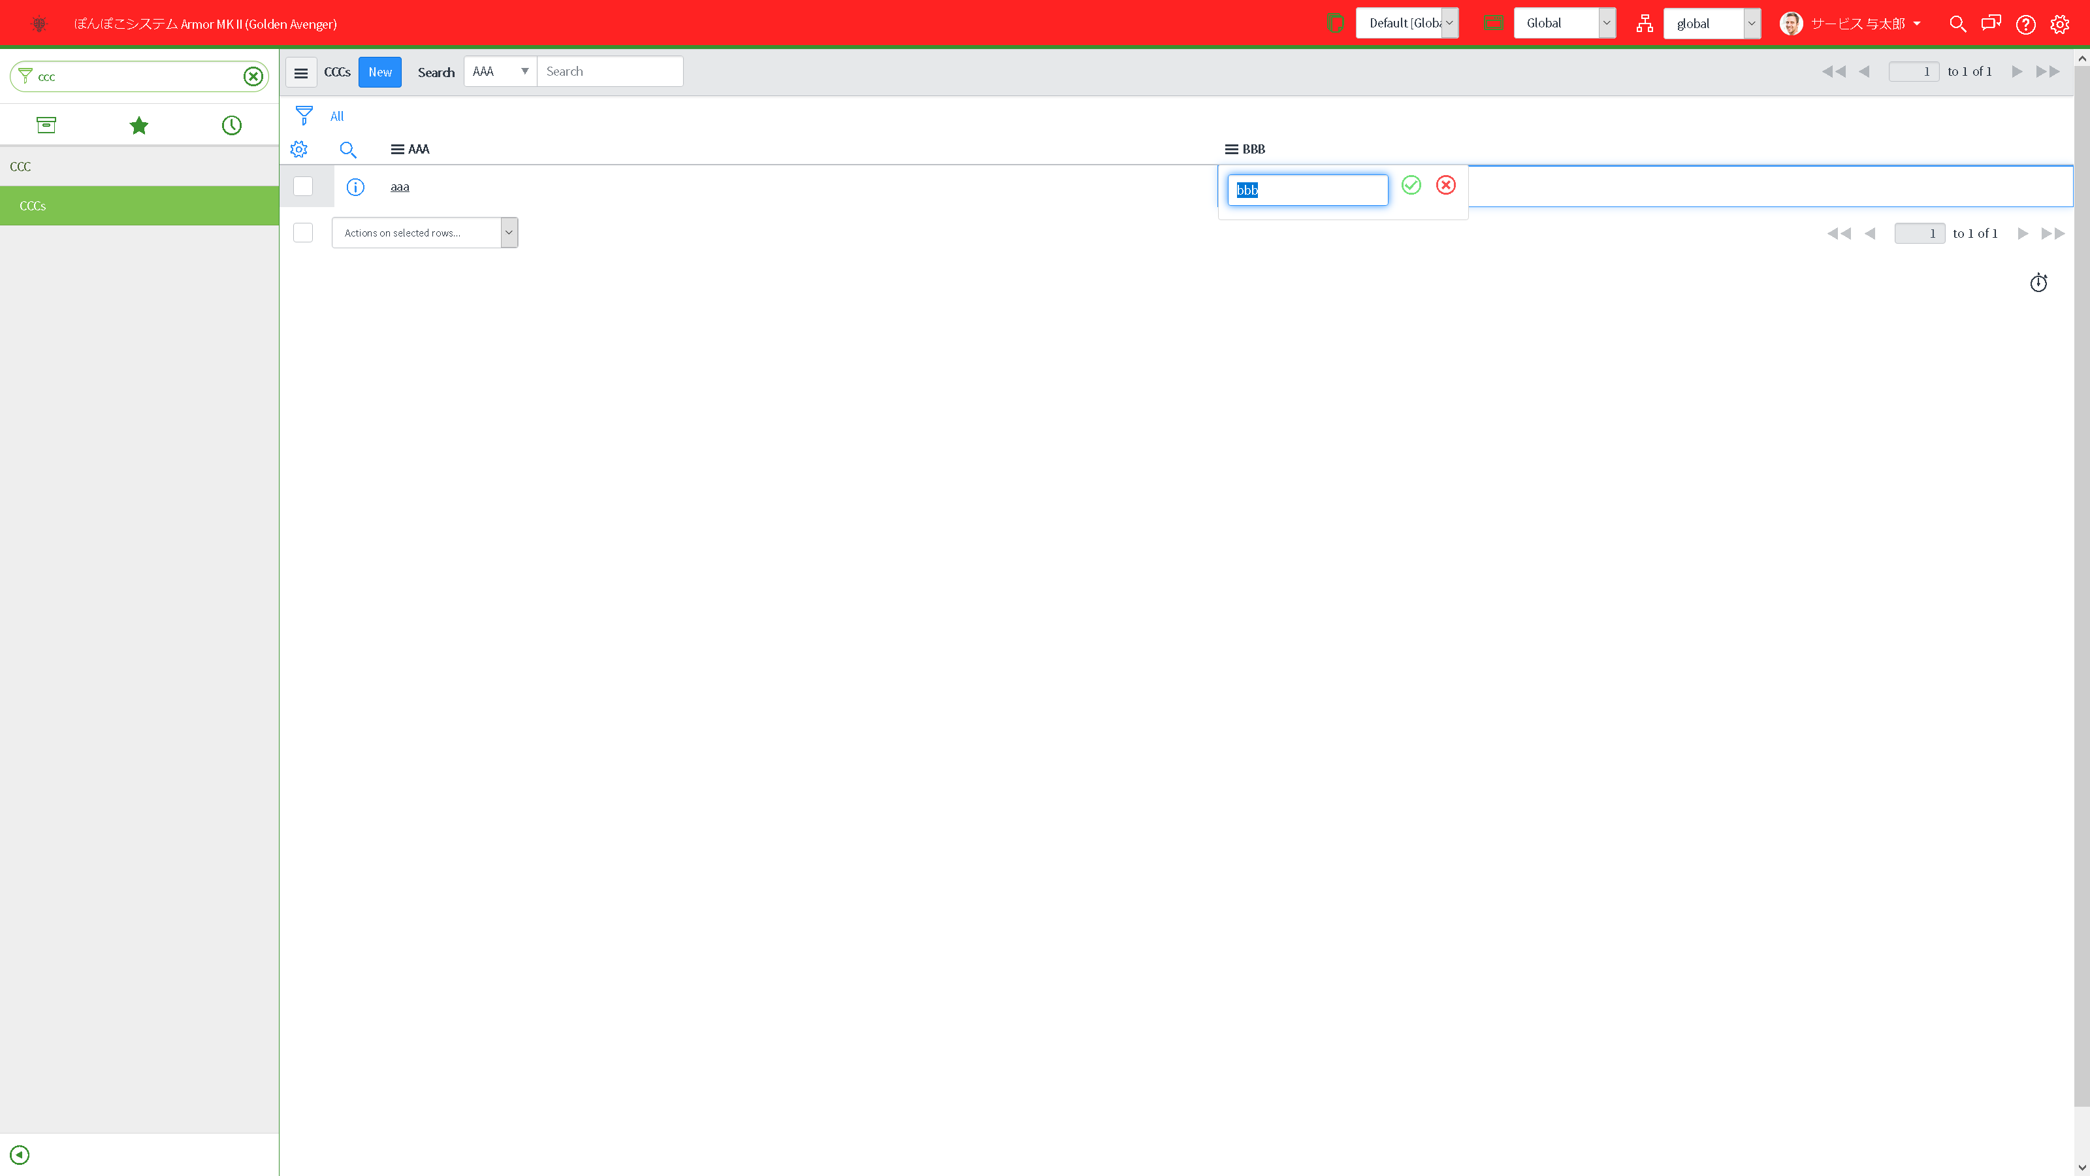
Task: Open the Default [Global] update set picker
Action: coord(1406,23)
